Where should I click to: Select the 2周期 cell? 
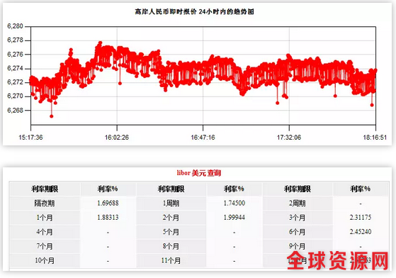(x=298, y=204)
